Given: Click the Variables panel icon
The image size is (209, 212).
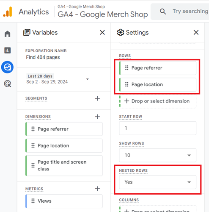Looking at the screenshot, I should pyautogui.click(x=27, y=33).
